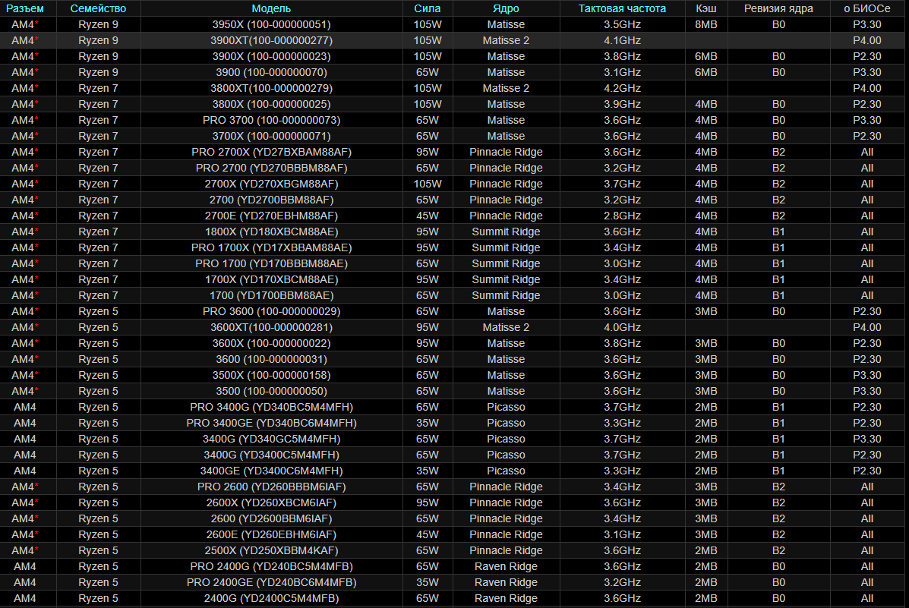Click 4.0GHz clock in 3600XT row
Screen dimensions: 909x608
(622, 327)
